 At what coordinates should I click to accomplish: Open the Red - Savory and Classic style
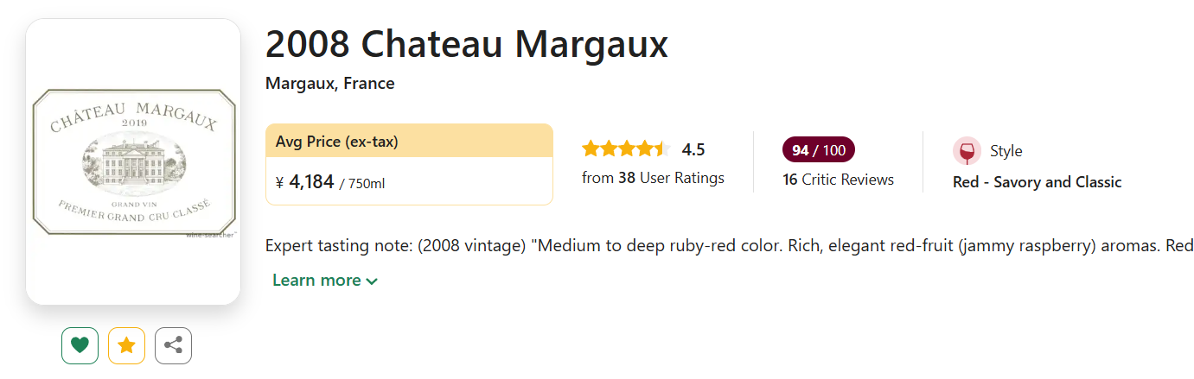tap(1037, 182)
